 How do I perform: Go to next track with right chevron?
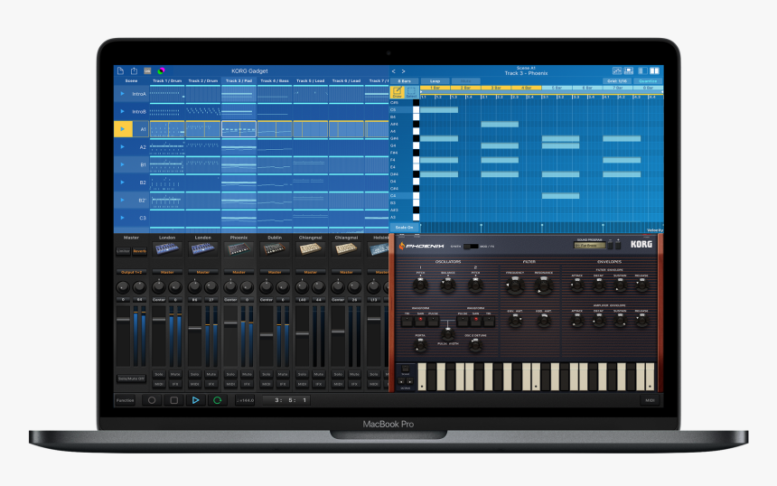pos(403,71)
